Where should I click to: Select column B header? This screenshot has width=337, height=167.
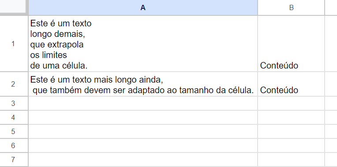tap(291, 8)
